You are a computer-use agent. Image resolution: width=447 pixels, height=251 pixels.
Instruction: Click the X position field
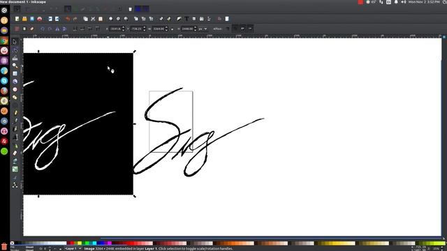pos(117,29)
